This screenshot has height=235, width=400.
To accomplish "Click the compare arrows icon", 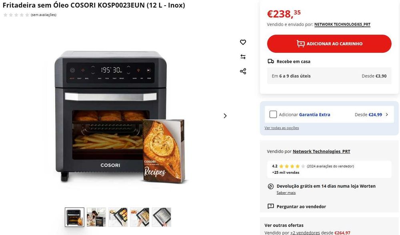I will (243, 57).
